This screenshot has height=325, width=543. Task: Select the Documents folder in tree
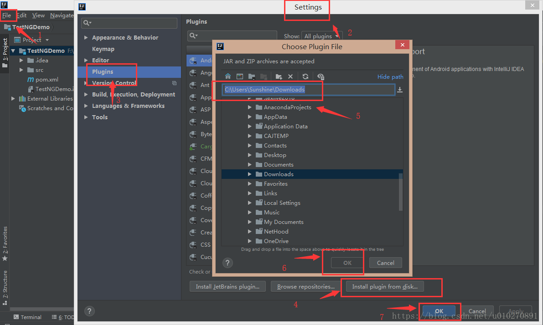(279, 165)
